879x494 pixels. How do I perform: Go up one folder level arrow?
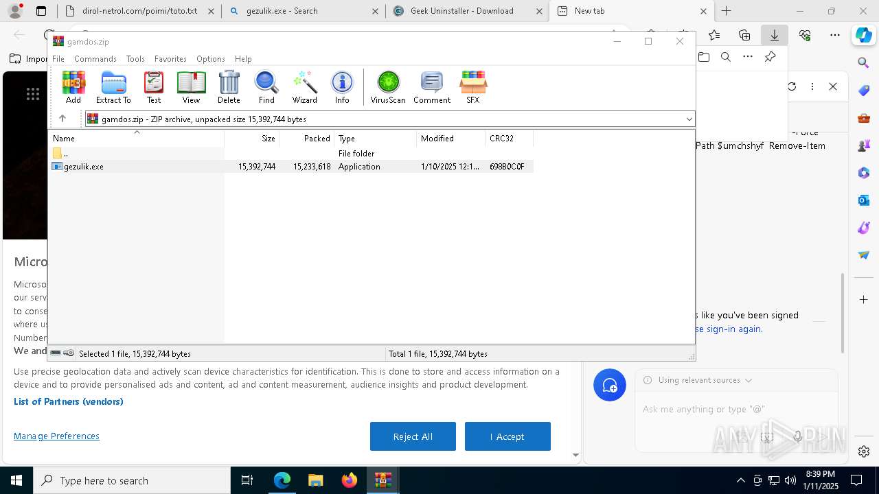click(62, 119)
